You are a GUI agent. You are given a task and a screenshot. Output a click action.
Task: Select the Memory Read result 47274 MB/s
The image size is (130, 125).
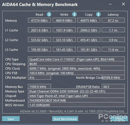[39, 20]
